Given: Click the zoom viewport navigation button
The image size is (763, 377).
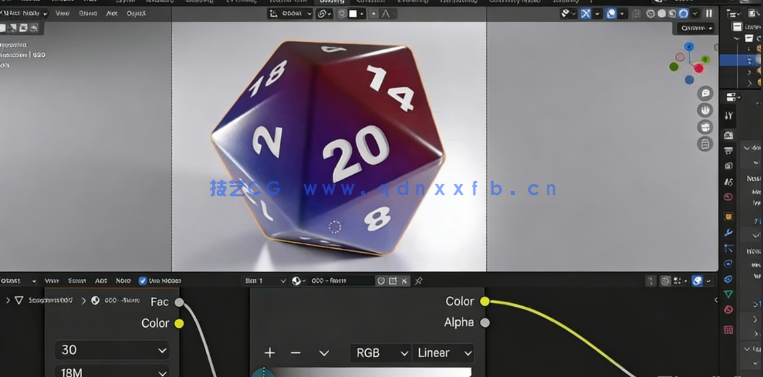Looking at the screenshot, I should click(x=705, y=93).
